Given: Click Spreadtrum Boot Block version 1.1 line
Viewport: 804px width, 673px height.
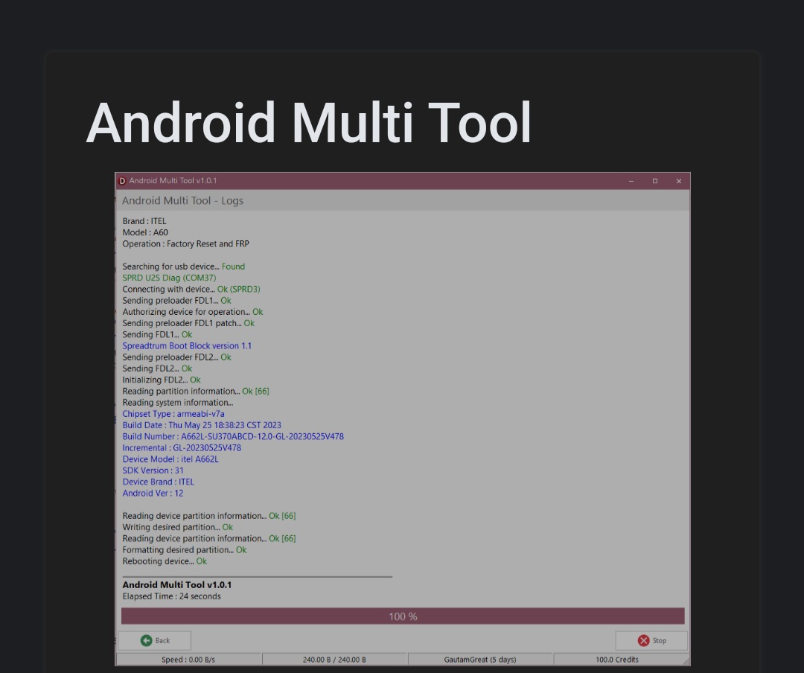Looking at the screenshot, I should pos(187,345).
